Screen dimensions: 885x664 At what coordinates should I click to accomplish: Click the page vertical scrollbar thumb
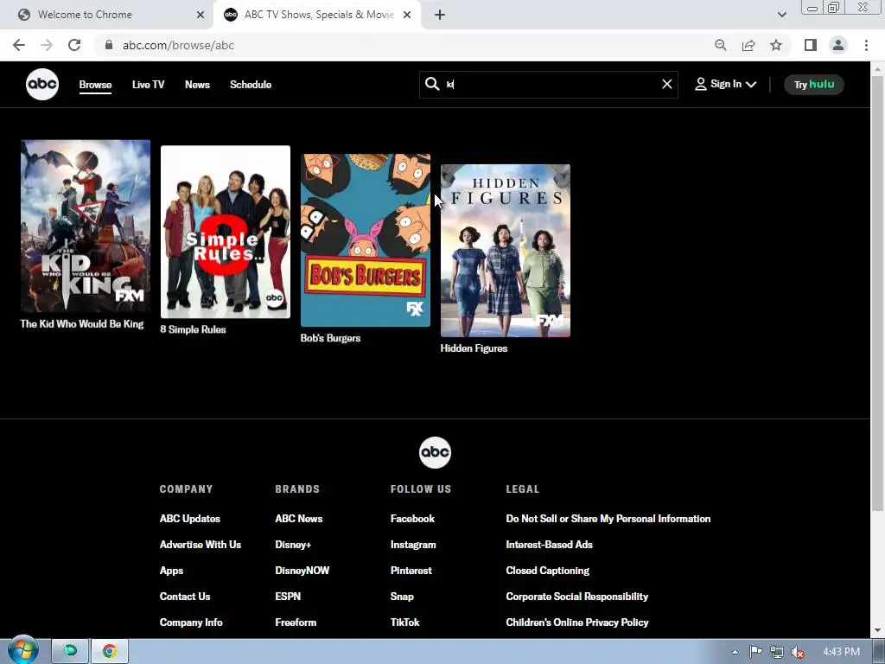pyautogui.click(x=877, y=294)
